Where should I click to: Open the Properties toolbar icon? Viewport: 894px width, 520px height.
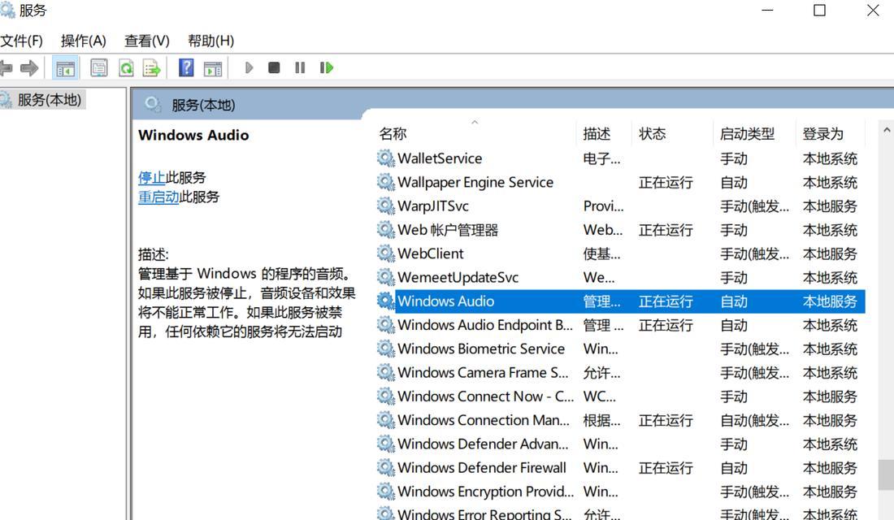point(98,68)
